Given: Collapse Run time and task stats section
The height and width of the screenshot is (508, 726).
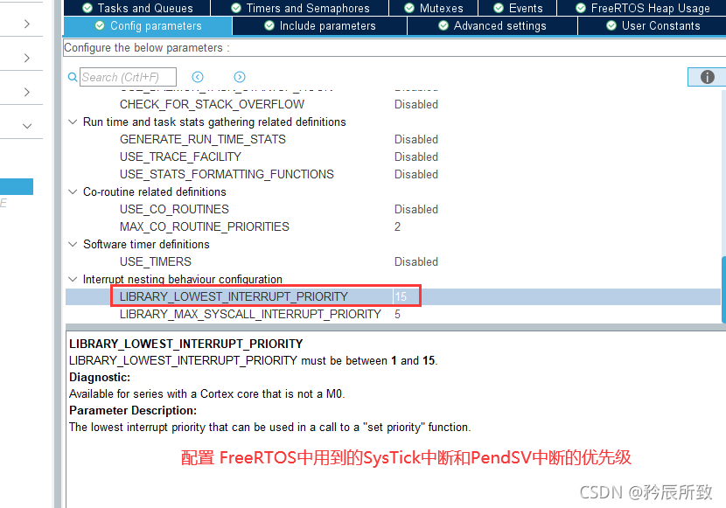Looking at the screenshot, I should [x=73, y=122].
